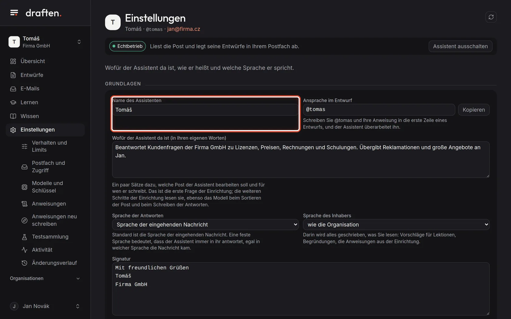Click the pulse icon beside Aktivität
Screen dimensions: 511x319
(x=24, y=250)
